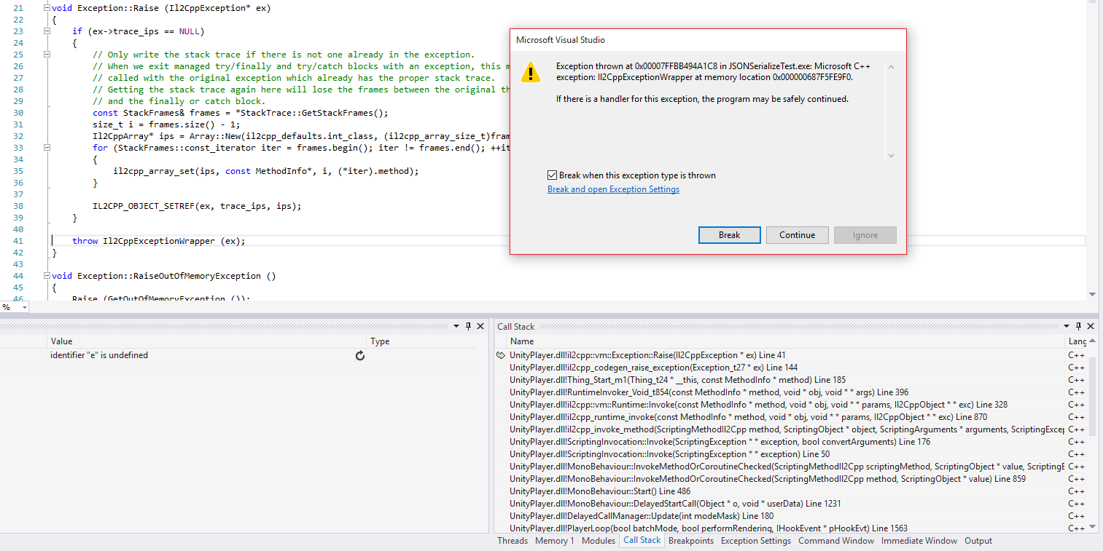Click the refresh icon beside the undefined identifier value
The height and width of the screenshot is (551, 1103).
coord(359,355)
